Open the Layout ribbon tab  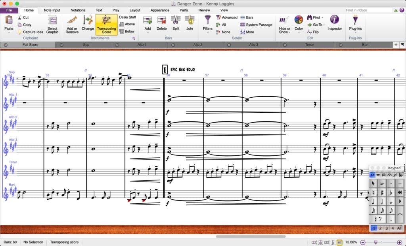(135, 10)
